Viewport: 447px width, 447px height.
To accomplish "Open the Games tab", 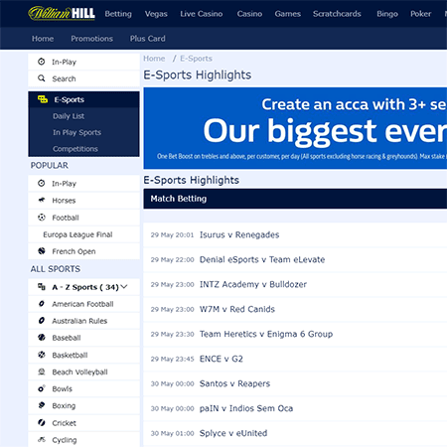I will pyautogui.click(x=288, y=14).
